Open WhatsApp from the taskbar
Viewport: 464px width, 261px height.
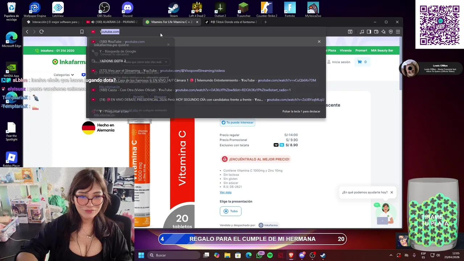pyautogui.click(x=260, y=255)
